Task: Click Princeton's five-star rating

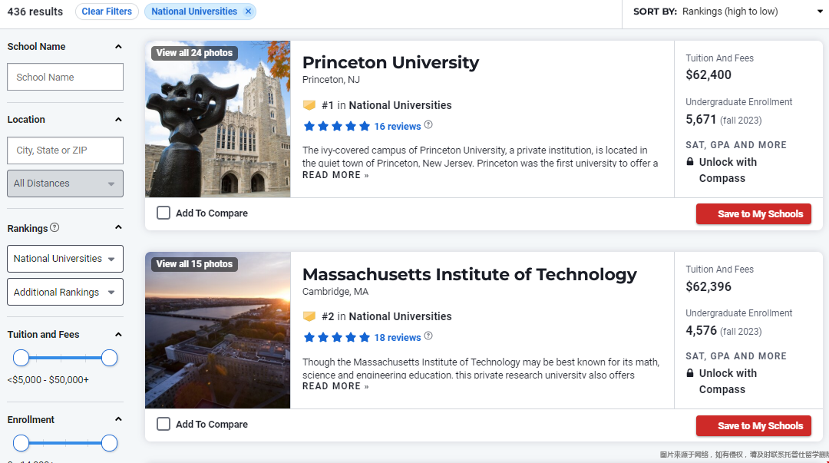Action: pyautogui.click(x=337, y=126)
